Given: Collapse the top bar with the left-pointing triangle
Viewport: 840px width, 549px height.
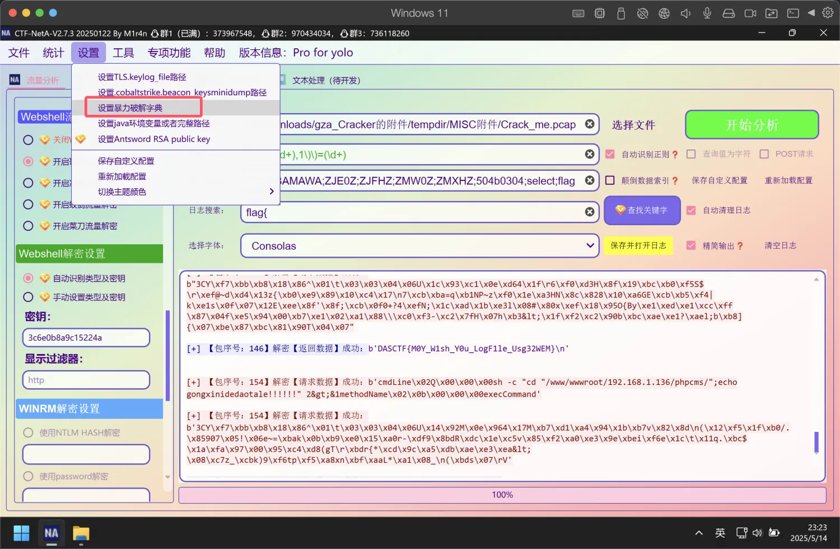Looking at the screenshot, I should [x=811, y=12].
